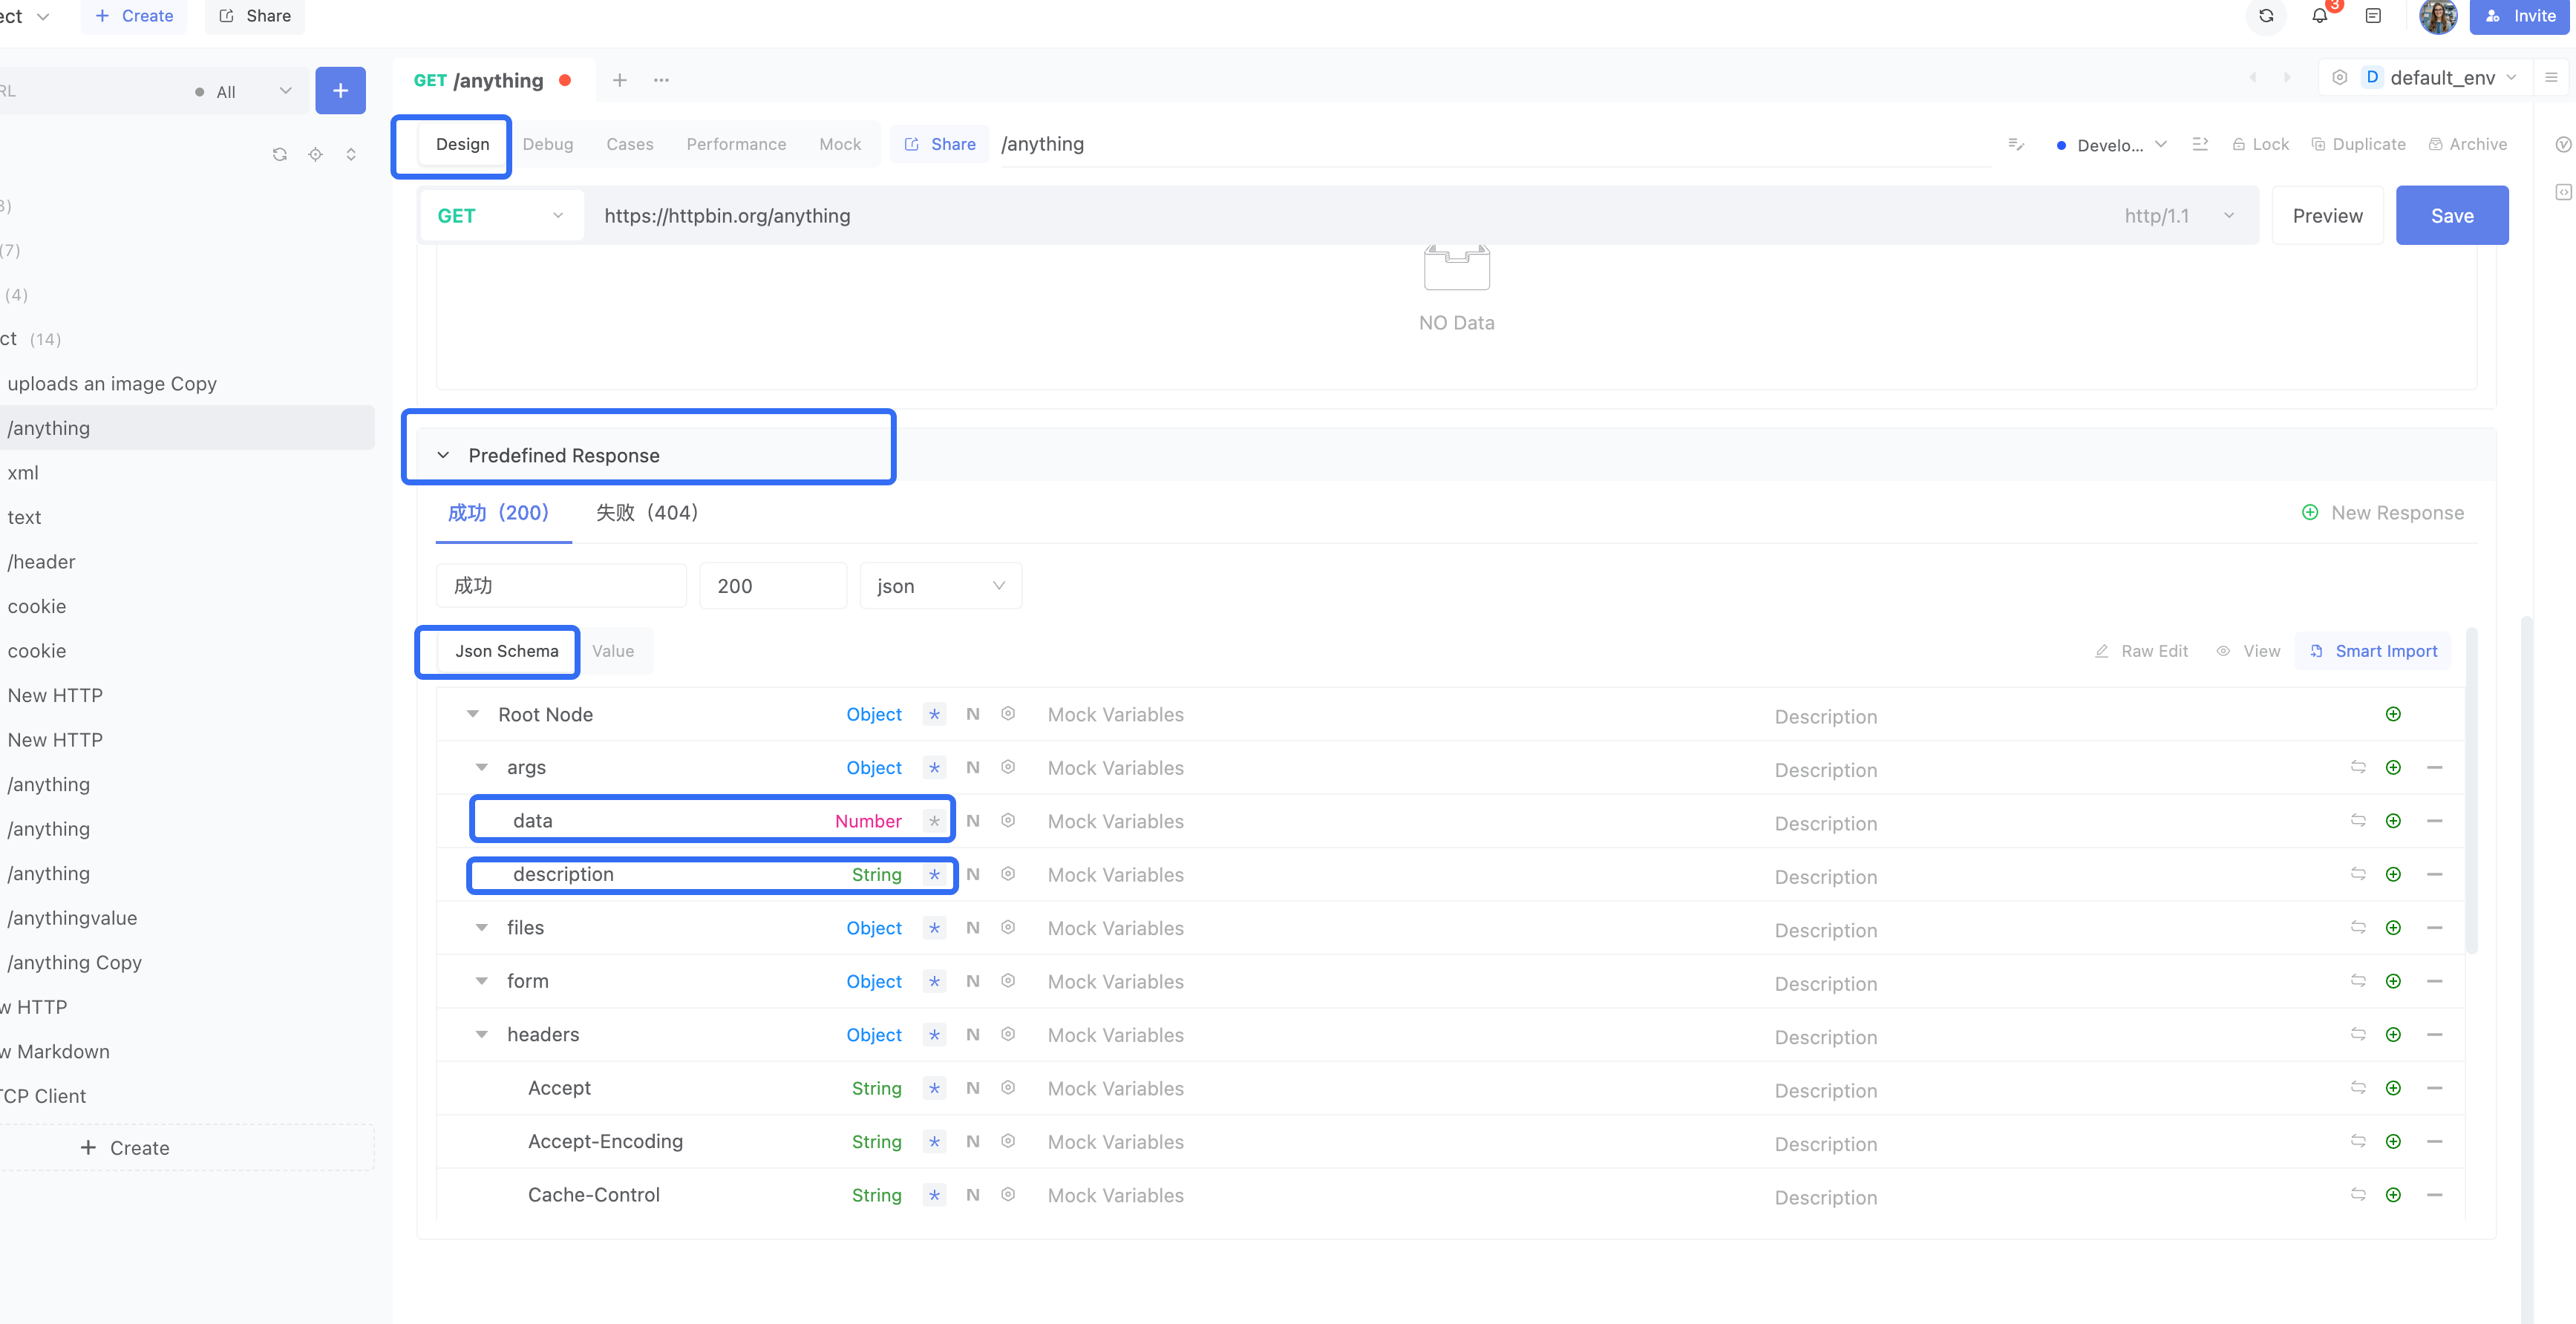Click the refresh sync icon in top bar
Screen dimensions: 2576x1324
pyautogui.click(x=2266, y=16)
